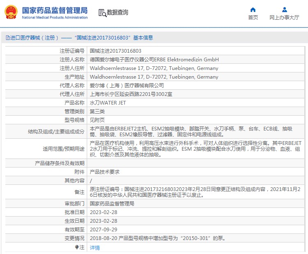
Task: Click the 注册人名称 label
Action: [72, 60]
